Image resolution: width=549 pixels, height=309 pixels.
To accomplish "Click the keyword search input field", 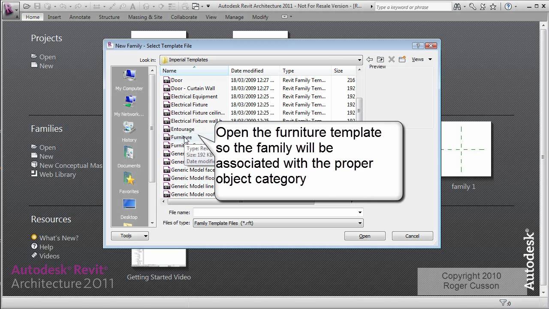I will pos(413,7).
